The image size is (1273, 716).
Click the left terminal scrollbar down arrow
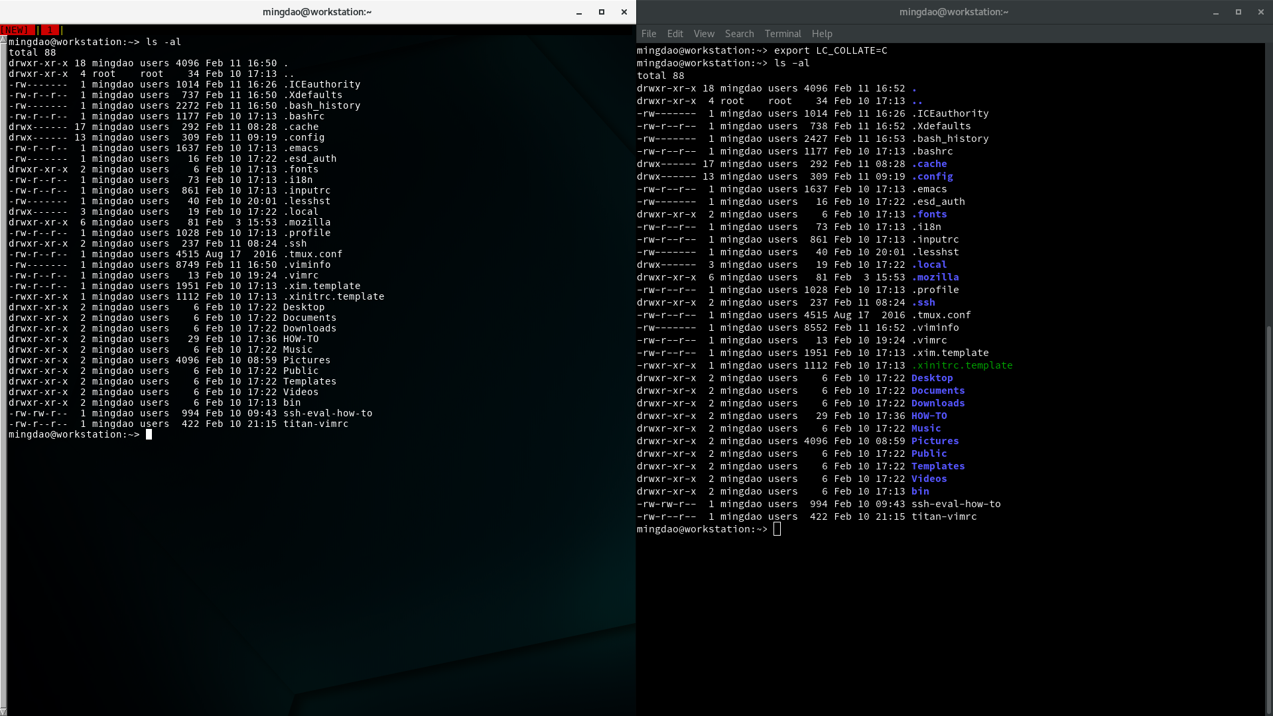[3, 711]
